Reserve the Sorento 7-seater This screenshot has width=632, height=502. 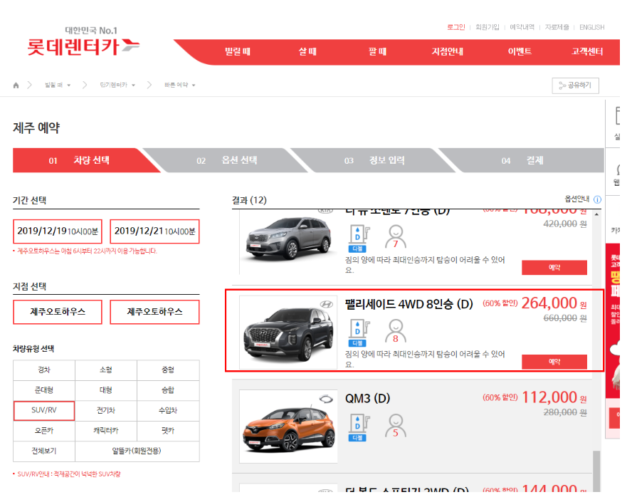click(554, 267)
